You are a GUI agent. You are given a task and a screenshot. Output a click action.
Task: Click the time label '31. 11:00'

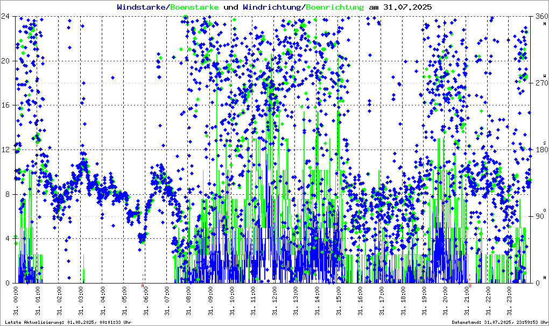pos(253,301)
